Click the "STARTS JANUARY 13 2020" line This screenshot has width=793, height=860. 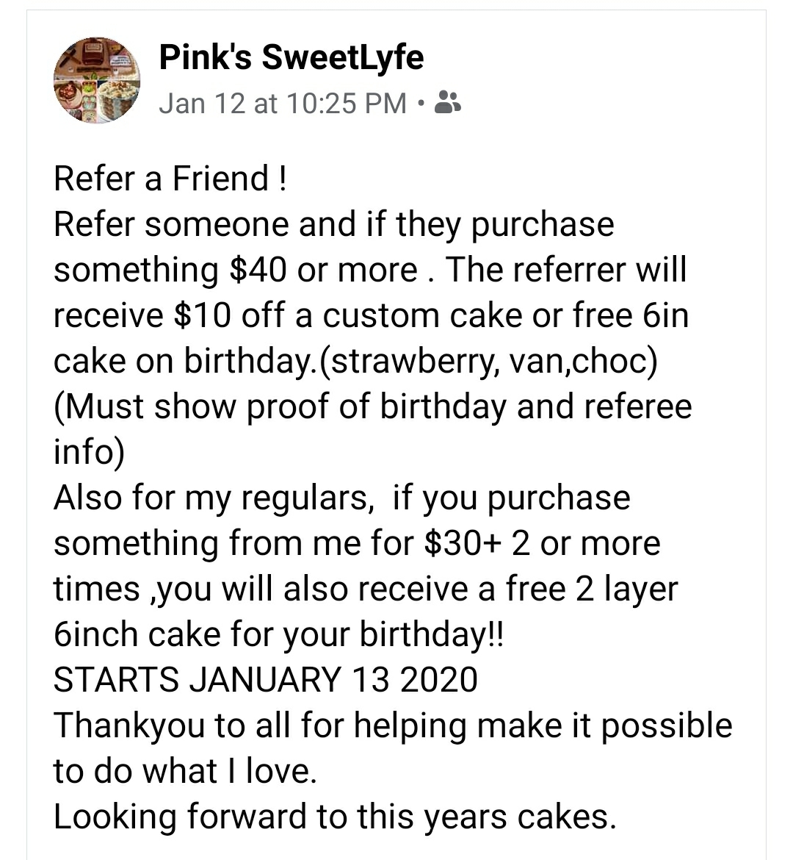pos(265,680)
